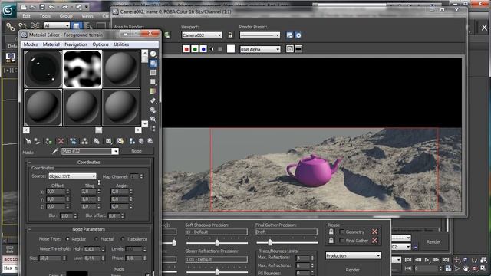The width and height of the screenshot is (491, 276).
Task: Click the Noise map type button
Action: coord(137,151)
